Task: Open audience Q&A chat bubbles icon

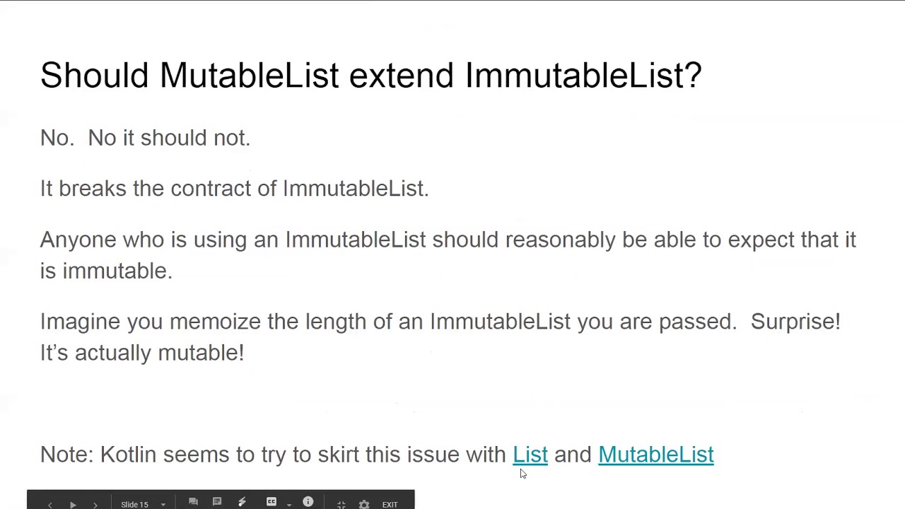Action: 193,502
